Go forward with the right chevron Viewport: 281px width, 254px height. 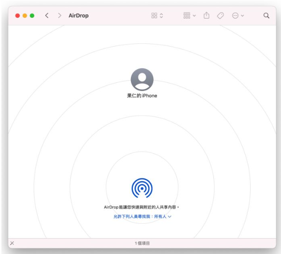(x=59, y=15)
